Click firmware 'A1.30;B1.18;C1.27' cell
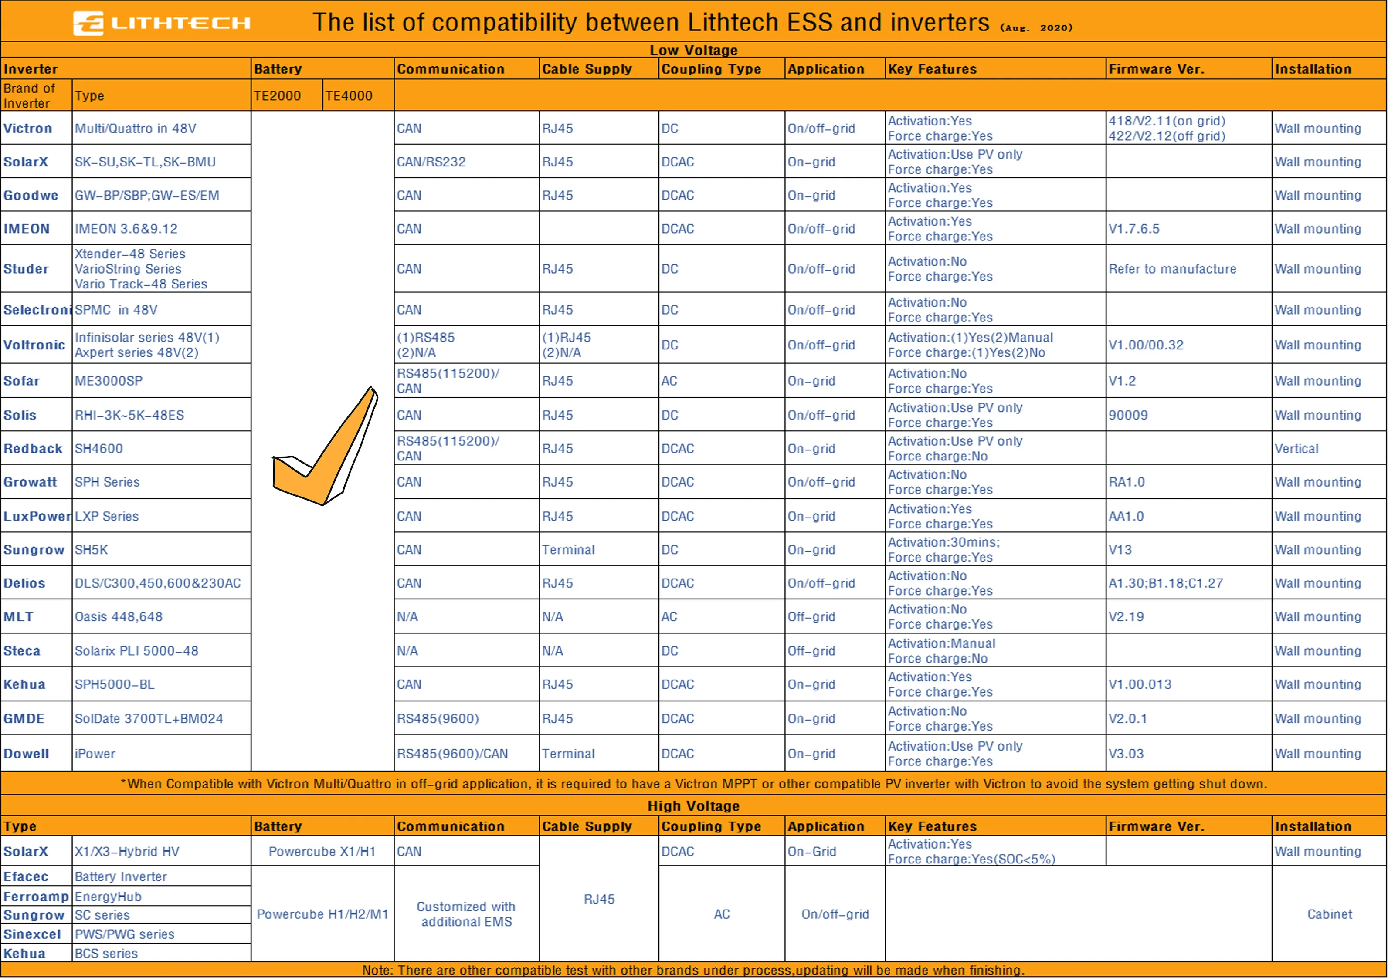1388x978 pixels. pyautogui.click(x=1188, y=583)
